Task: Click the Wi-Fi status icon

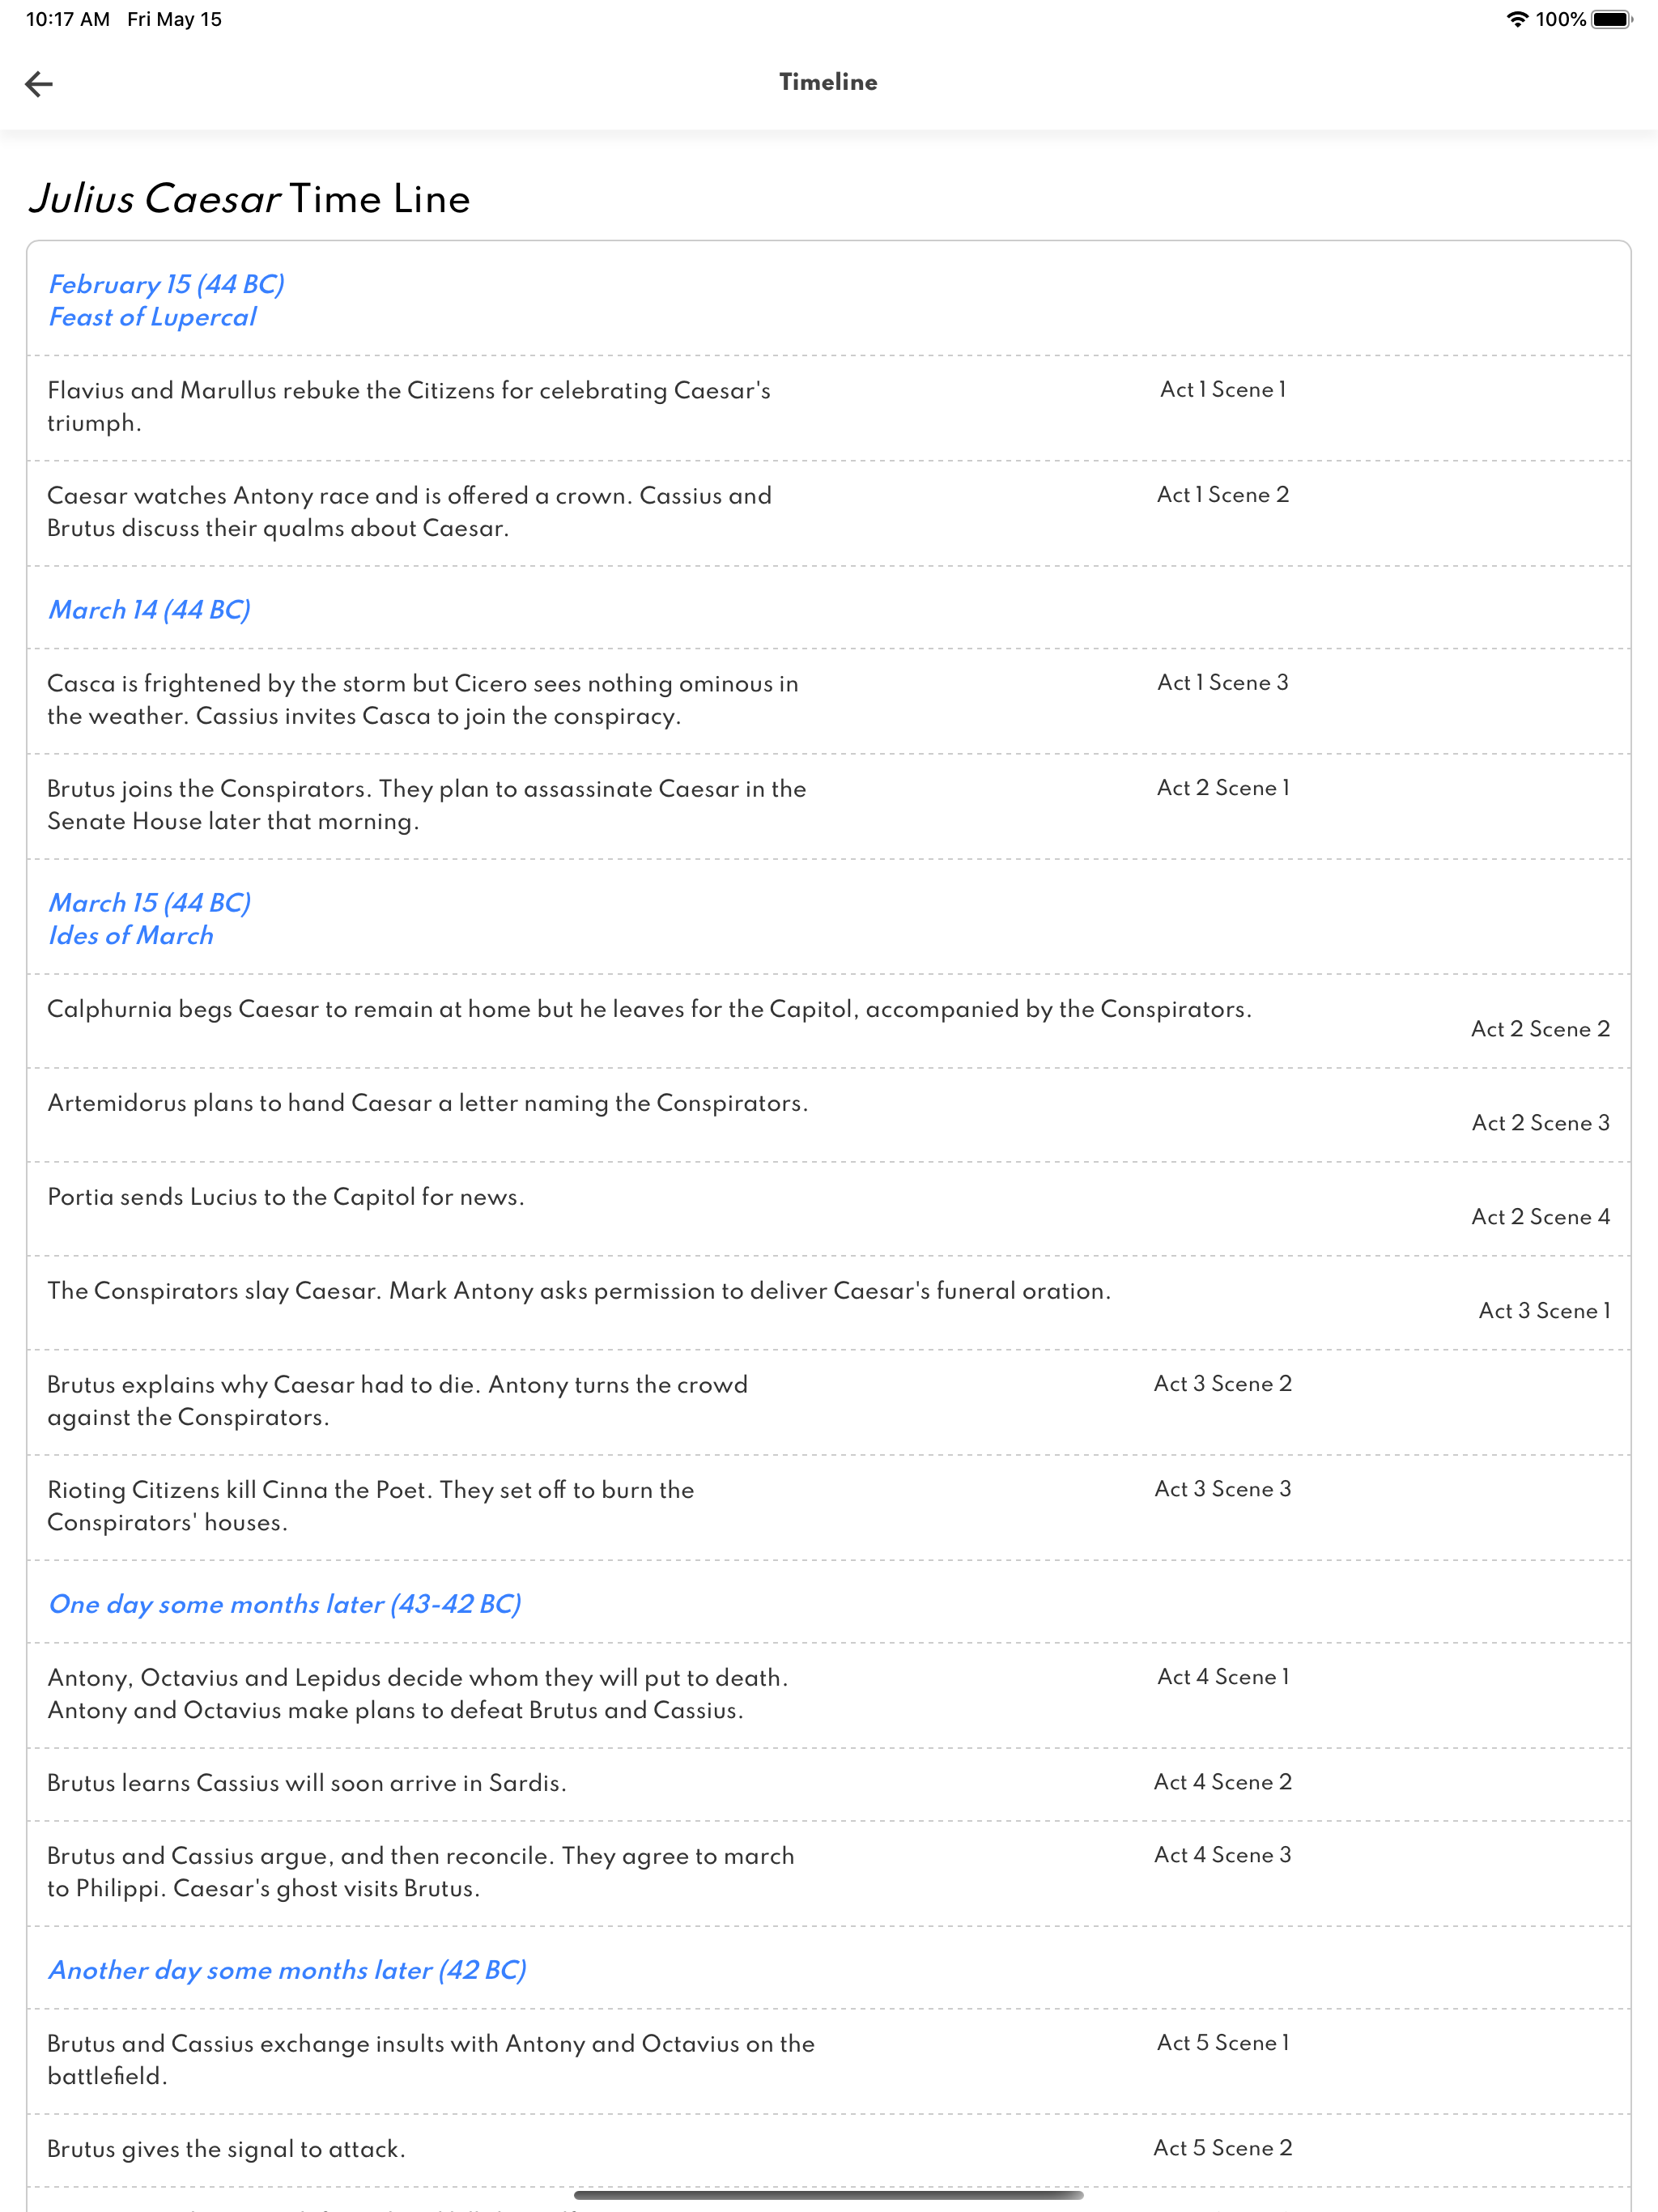Action: (x=1516, y=18)
